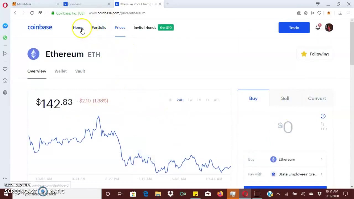Open the browser downloads icon
Screen dimensions: 354x199
[x=340, y=13]
